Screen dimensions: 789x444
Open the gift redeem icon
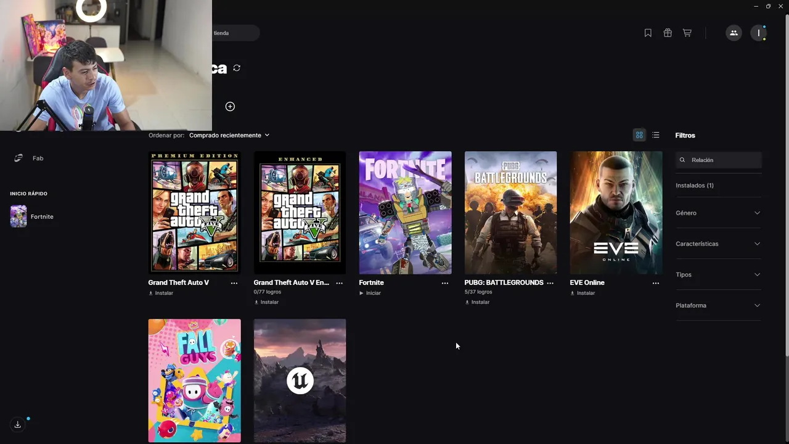pos(668,33)
